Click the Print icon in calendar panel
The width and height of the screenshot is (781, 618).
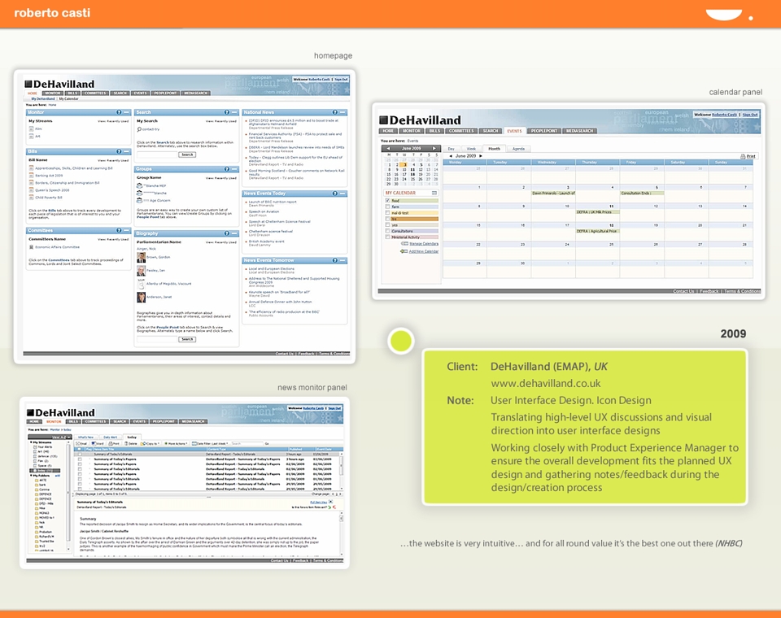click(743, 156)
